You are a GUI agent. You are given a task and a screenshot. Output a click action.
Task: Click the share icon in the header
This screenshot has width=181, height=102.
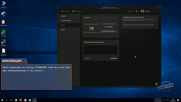click(133, 11)
